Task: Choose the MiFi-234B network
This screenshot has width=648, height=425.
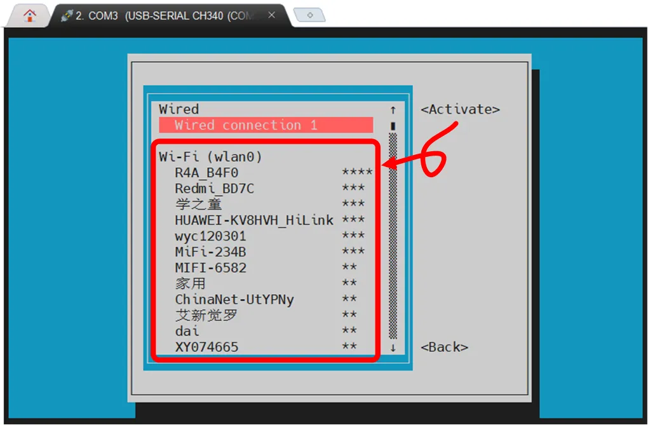Action: tap(266, 252)
